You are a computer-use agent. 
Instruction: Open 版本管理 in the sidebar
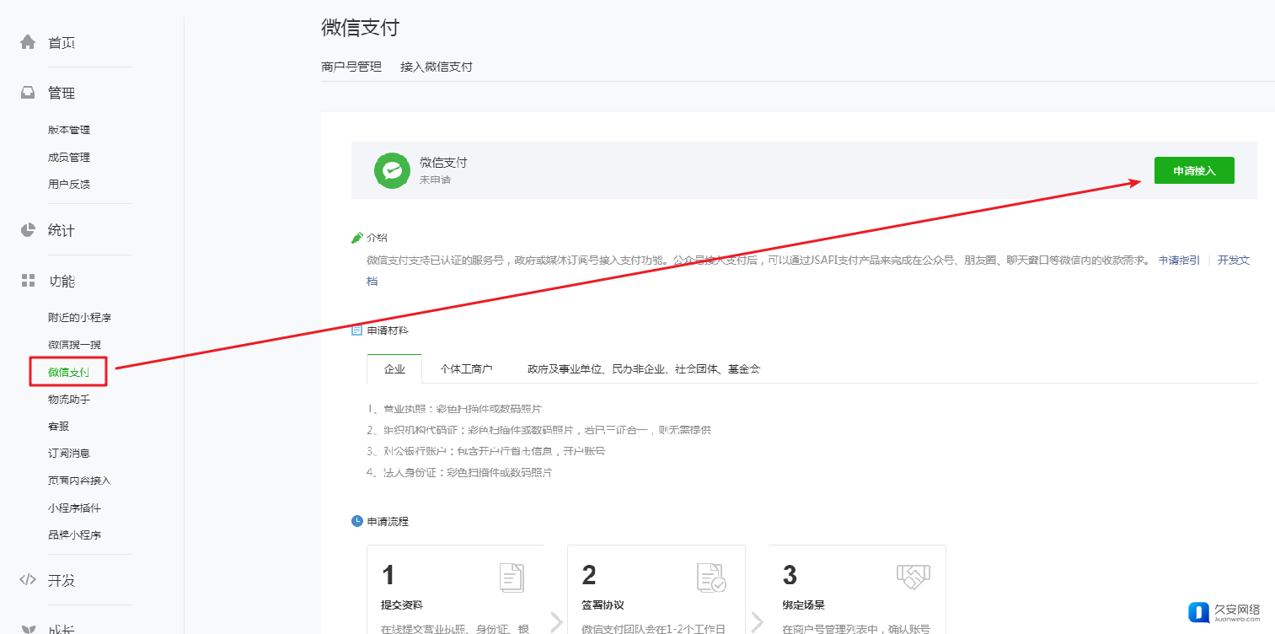pos(69,130)
